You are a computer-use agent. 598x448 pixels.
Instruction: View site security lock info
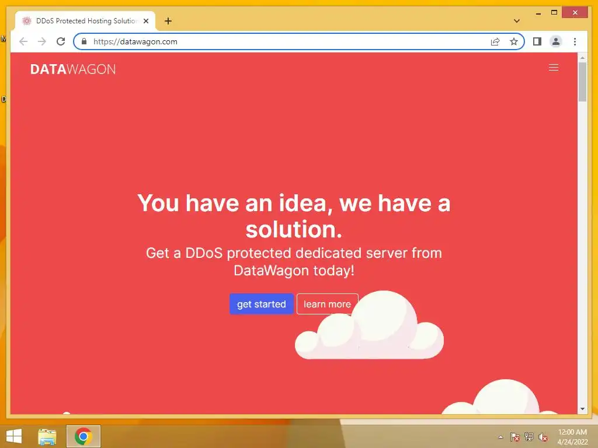click(x=84, y=41)
